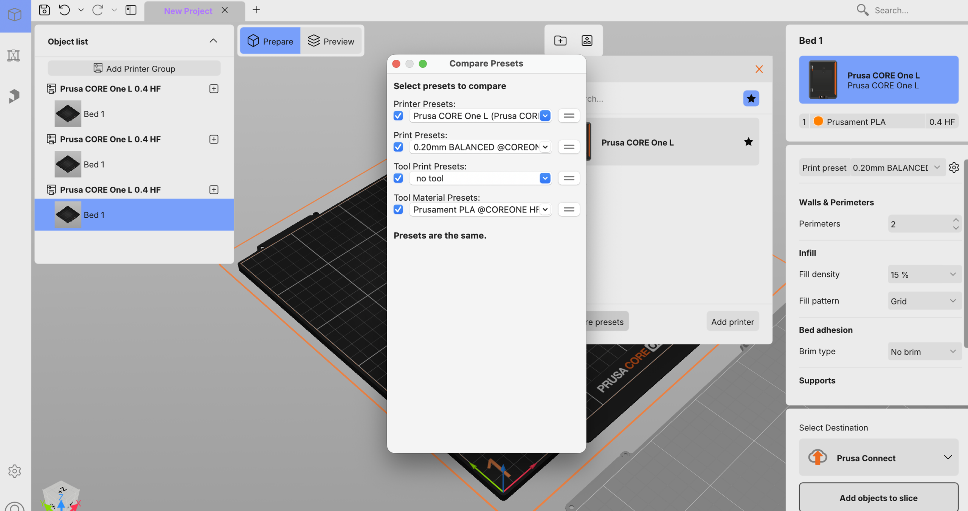Click the partially hidden compare presets button
The image size is (968, 511).
[x=607, y=322]
